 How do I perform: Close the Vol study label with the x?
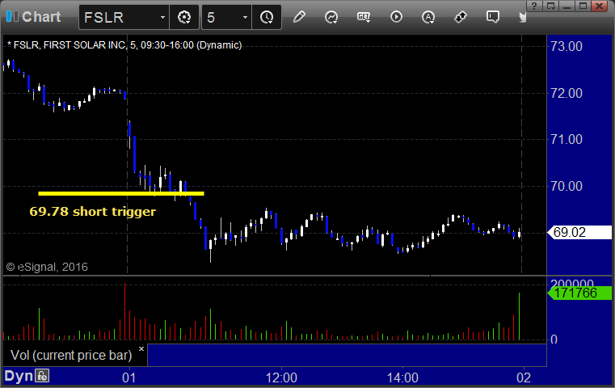(x=141, y=348)
